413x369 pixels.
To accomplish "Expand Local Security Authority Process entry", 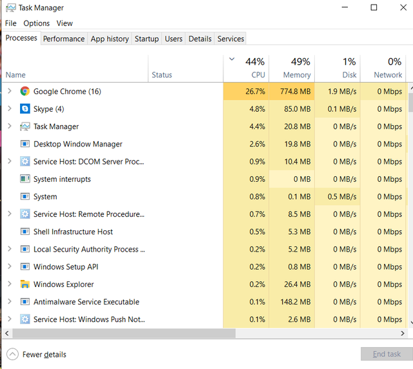I will [10, 249].
